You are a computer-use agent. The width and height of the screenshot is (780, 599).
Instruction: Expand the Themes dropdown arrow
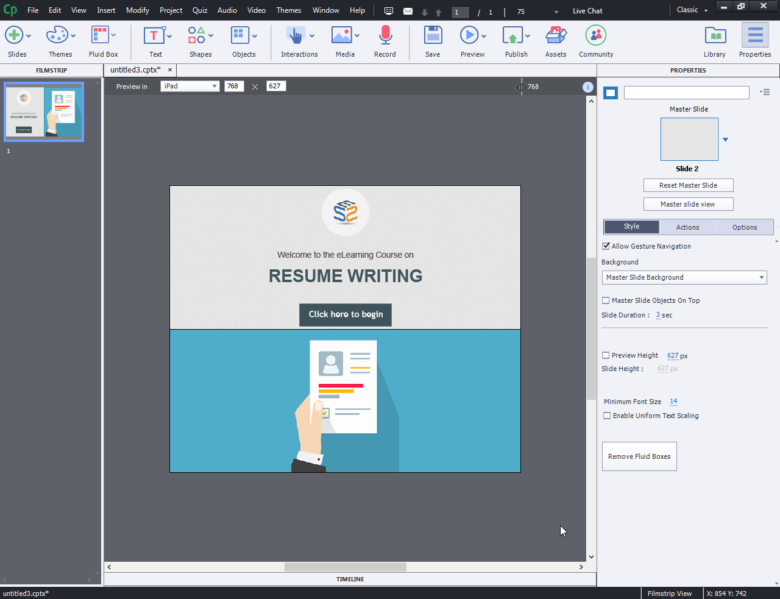coord(73,36)
